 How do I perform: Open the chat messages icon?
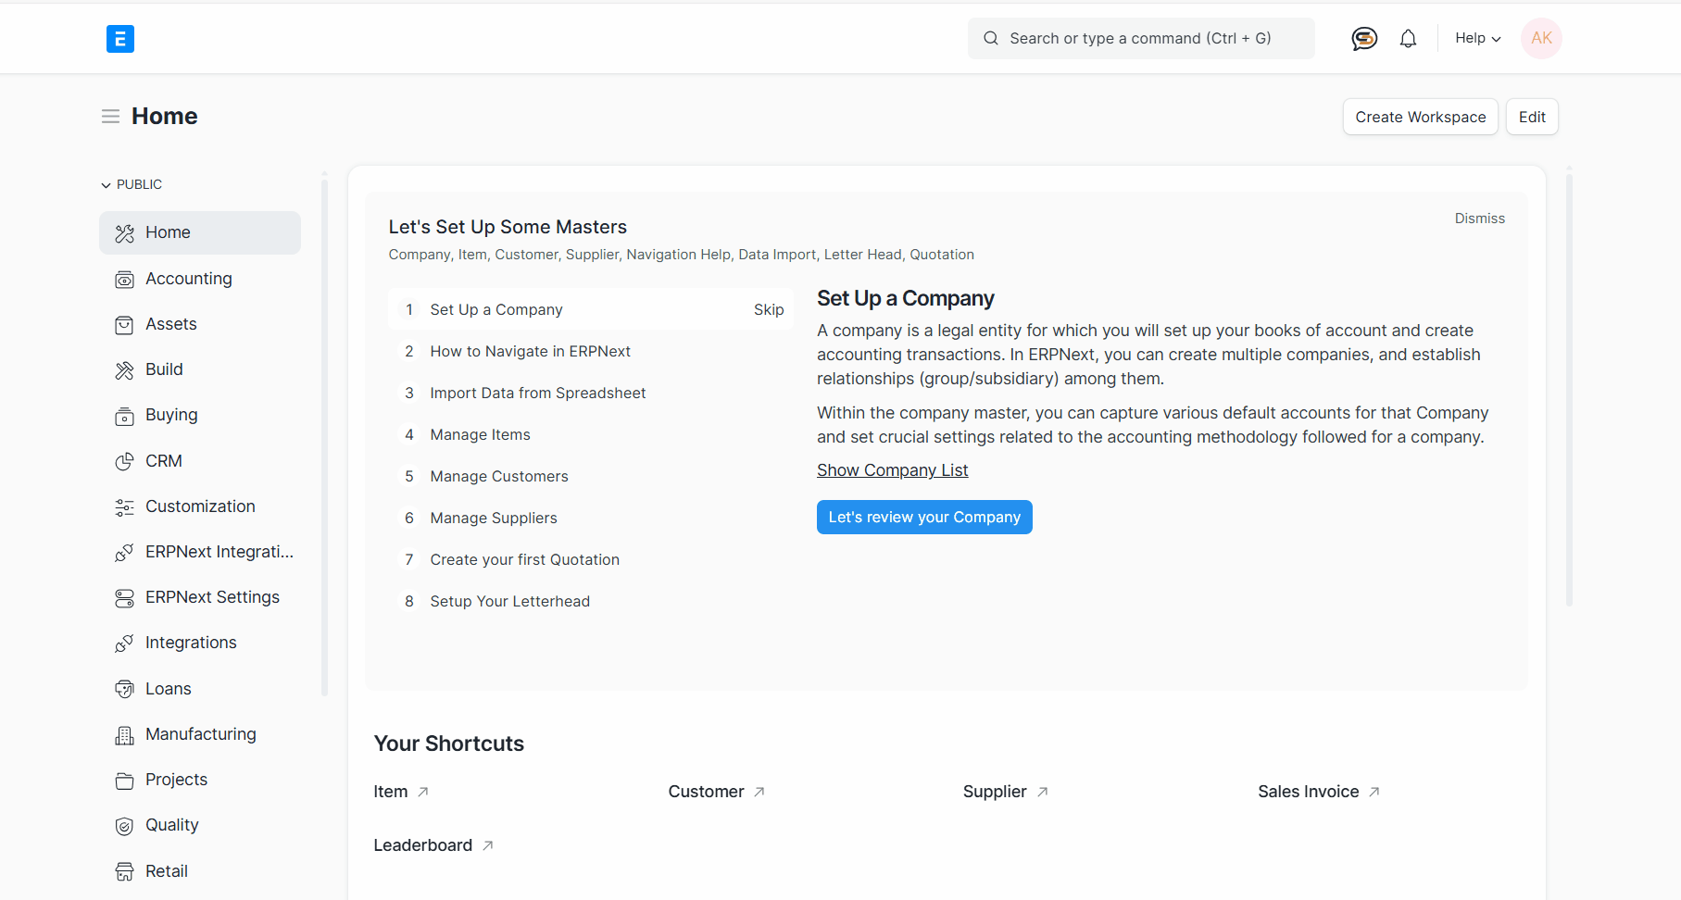(1363, 39)
